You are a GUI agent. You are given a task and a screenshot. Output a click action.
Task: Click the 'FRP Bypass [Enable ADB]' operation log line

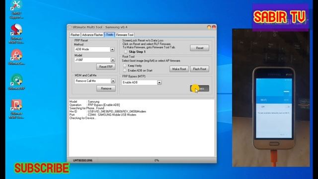coord(95,105)
